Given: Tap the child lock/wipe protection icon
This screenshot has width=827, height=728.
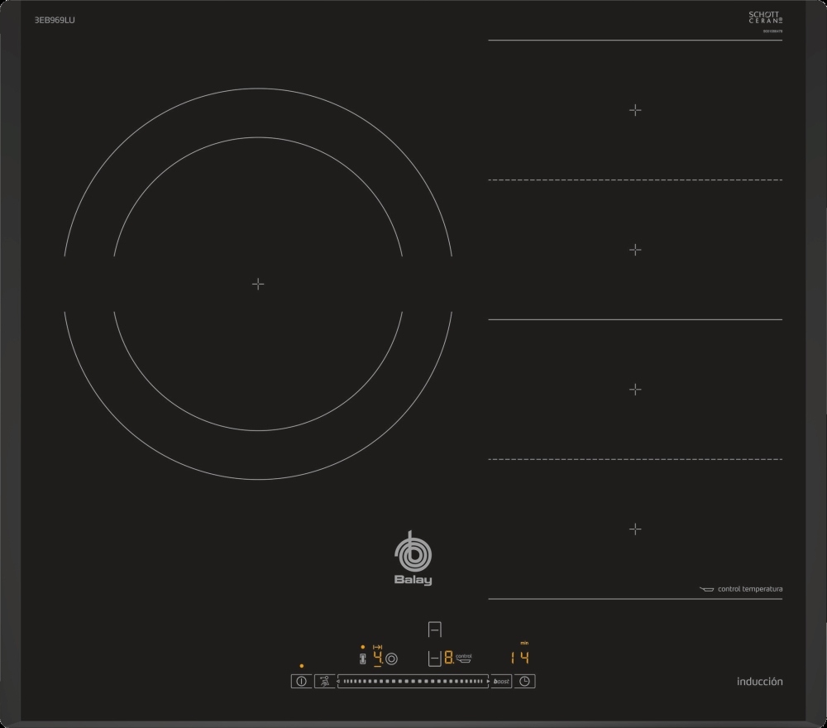Looking at the screenshot, I should point(325,682).
